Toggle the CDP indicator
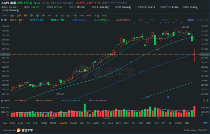 coord(35,123)
